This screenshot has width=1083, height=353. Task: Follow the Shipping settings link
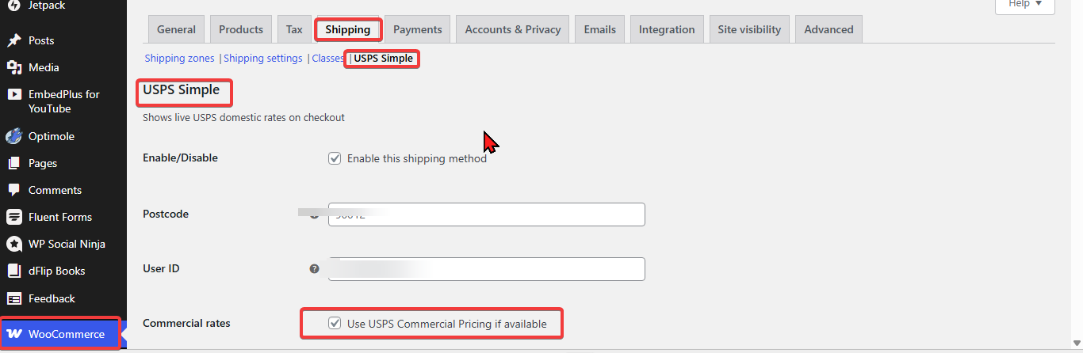pos(263,59)
